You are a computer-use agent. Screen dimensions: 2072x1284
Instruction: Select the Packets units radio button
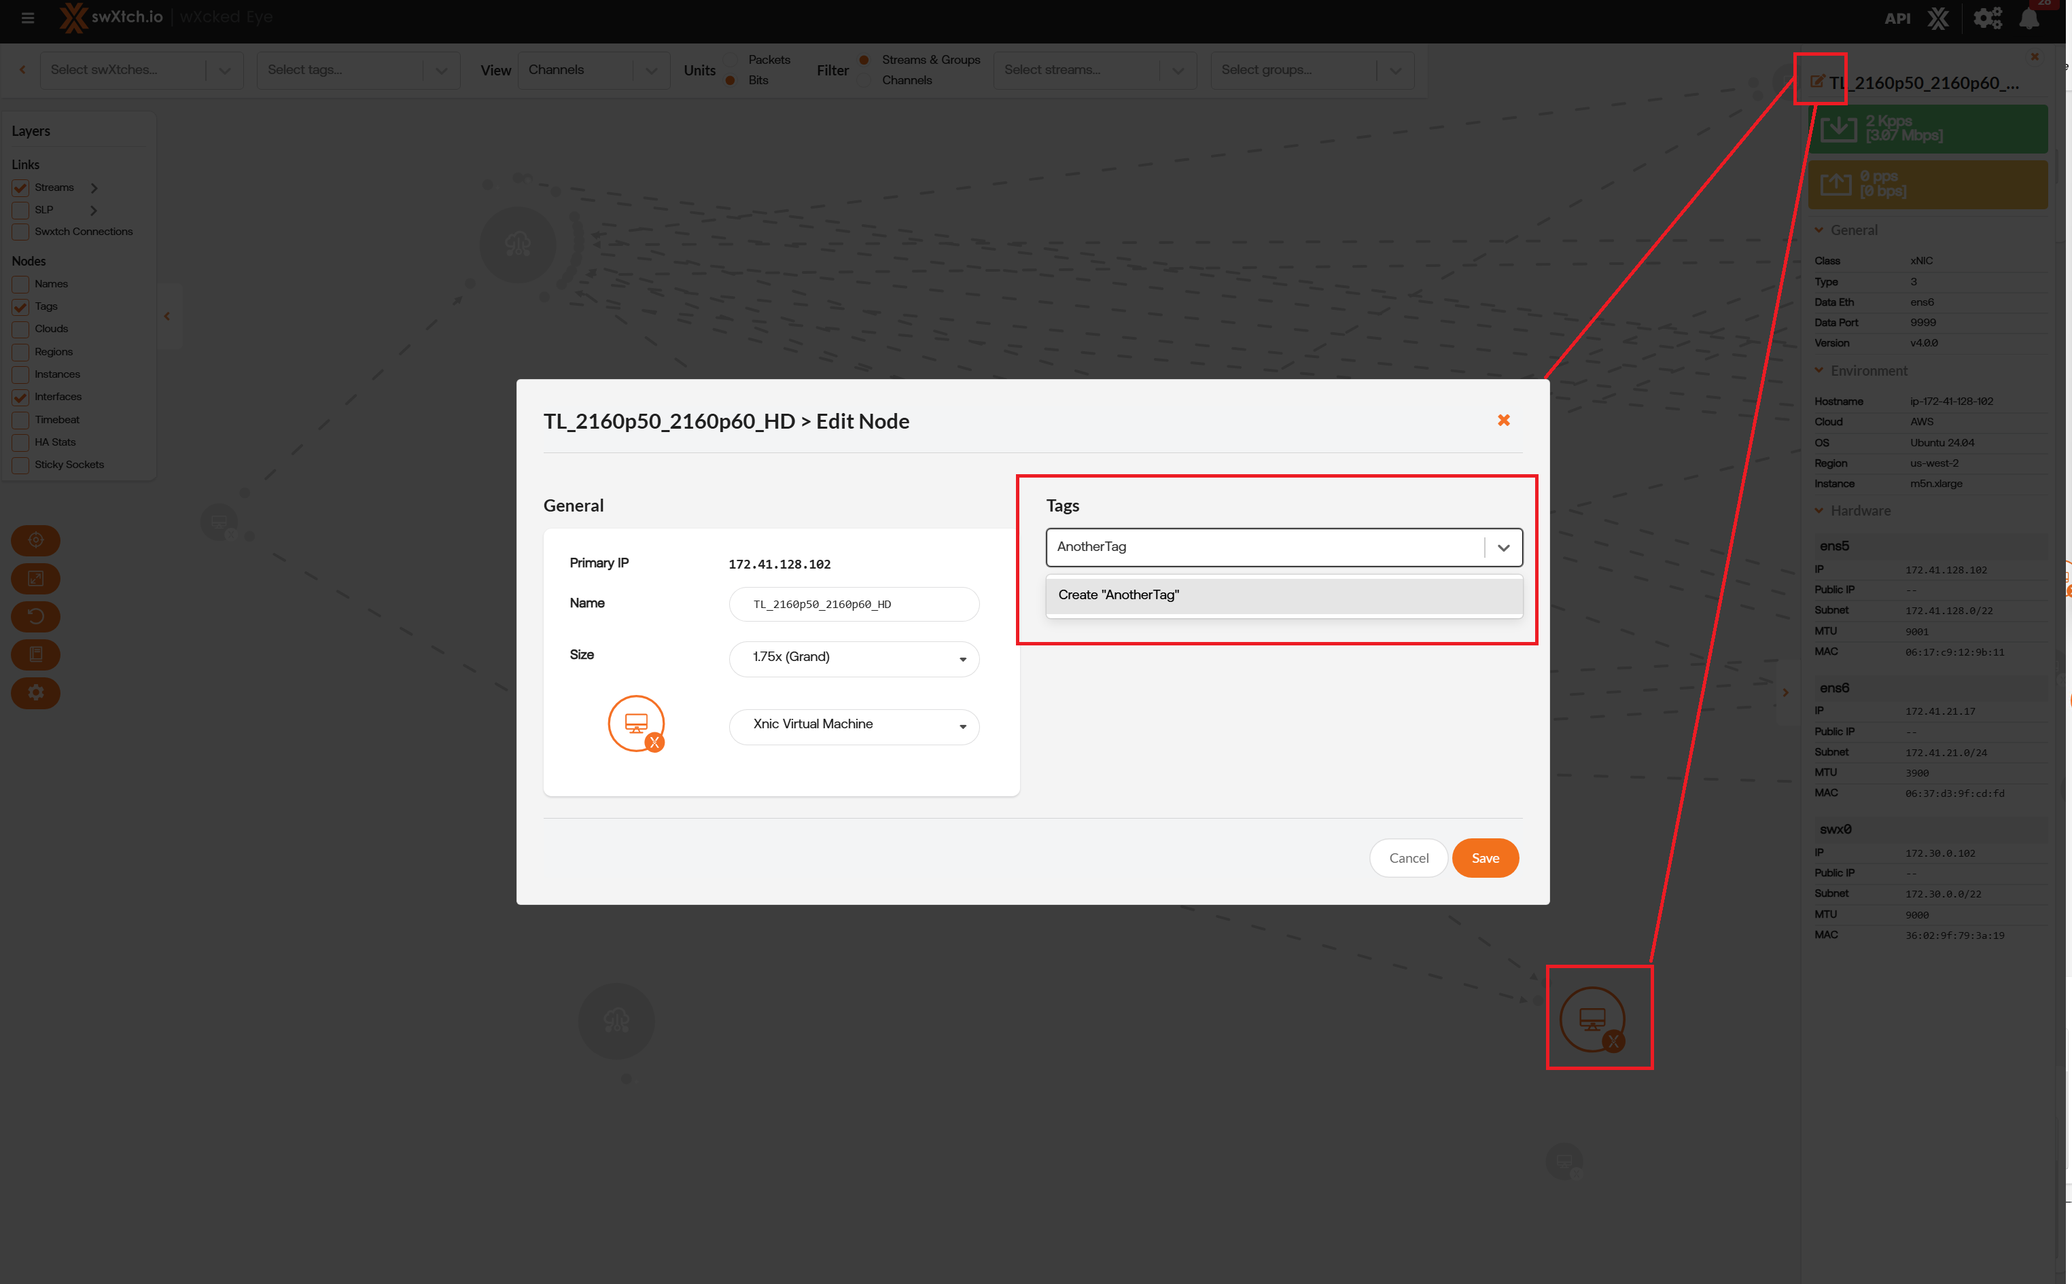coord(731,60)
